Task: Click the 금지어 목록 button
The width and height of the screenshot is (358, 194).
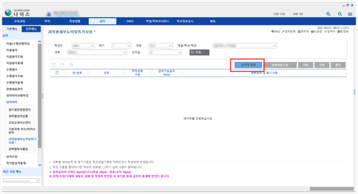Action: [248, 65]
